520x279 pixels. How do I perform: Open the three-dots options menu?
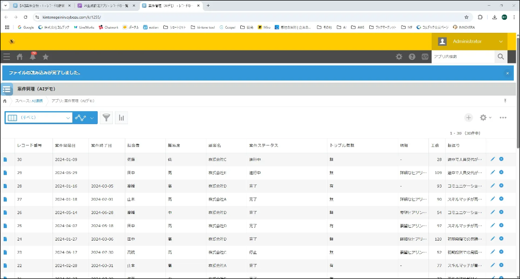(503, 118)
